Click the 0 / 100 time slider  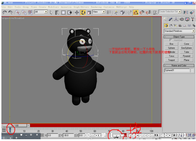pyautogui.click(x=15, y=125)
